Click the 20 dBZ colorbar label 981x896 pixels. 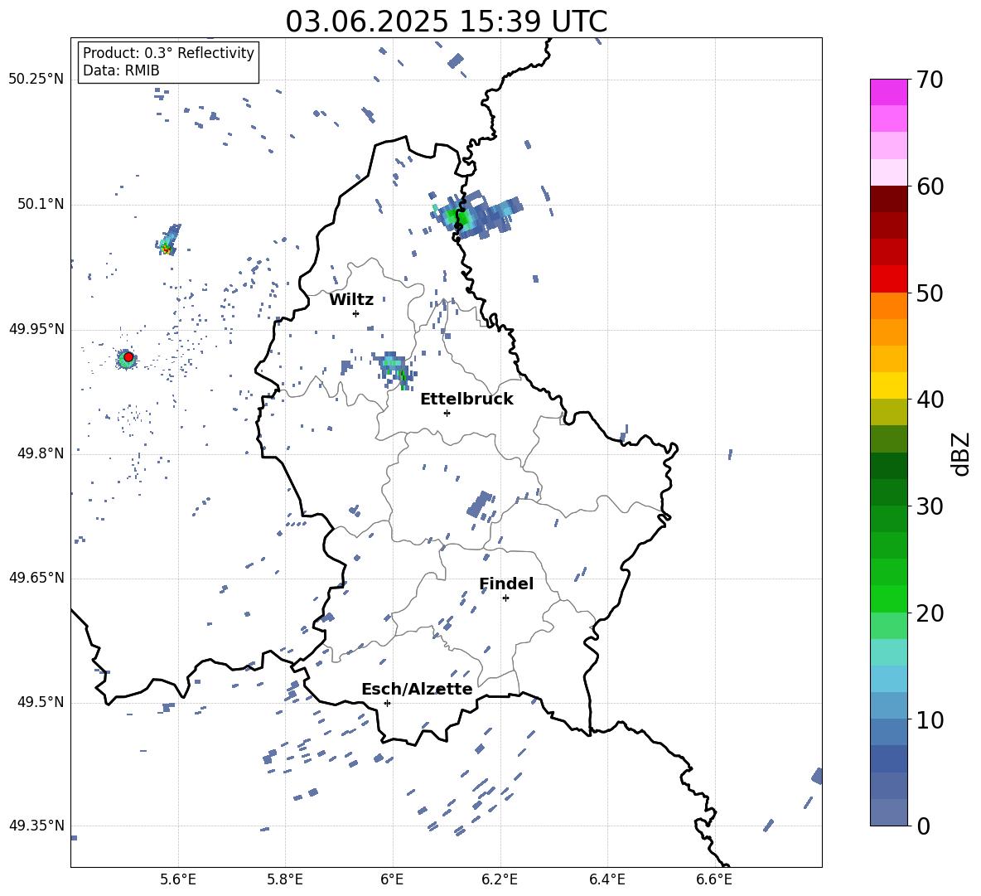tap(930, 613)
